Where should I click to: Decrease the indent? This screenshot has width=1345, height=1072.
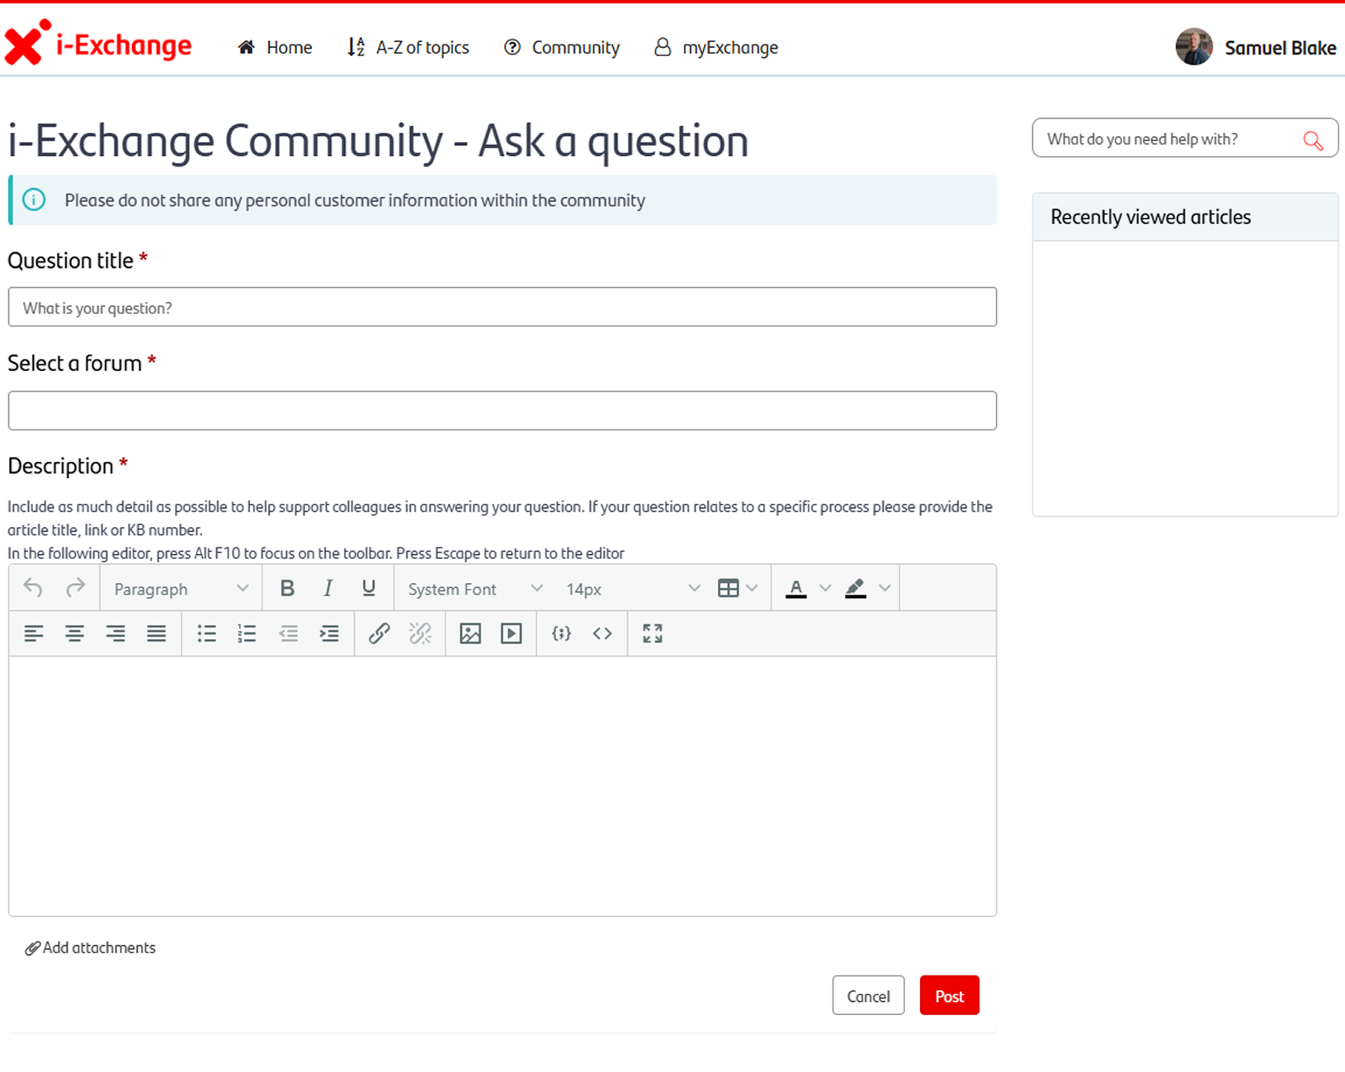click(288, 633)
